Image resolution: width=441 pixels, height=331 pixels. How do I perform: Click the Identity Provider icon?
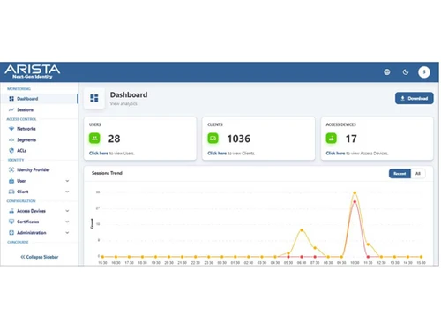point(11,169)
